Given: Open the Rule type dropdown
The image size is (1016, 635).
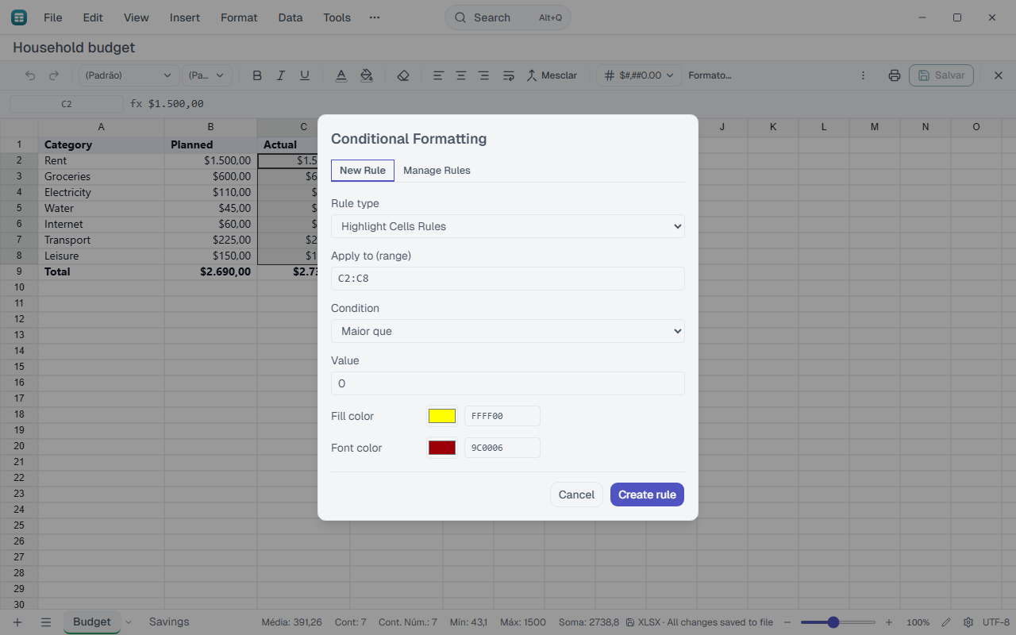Looking at the screenshot, I should (x=508, y=226).
